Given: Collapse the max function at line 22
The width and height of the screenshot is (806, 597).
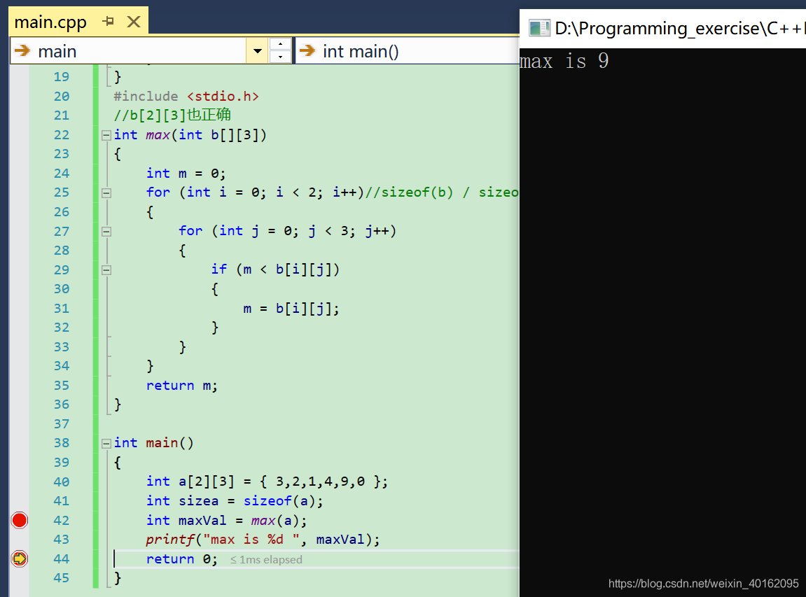Looking at the screenshot, I should 106,136.
